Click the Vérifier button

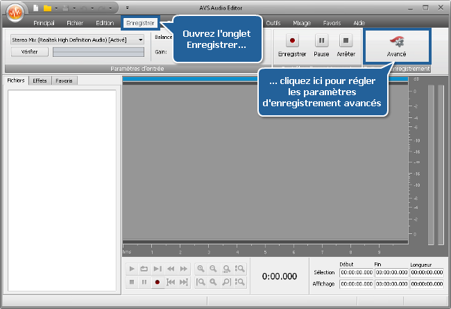click(x=29, y=52)
